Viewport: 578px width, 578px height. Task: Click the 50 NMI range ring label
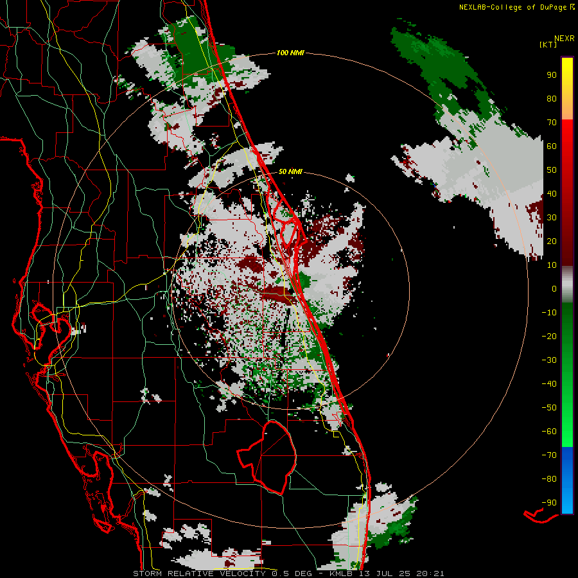click(x=290, y=171)
